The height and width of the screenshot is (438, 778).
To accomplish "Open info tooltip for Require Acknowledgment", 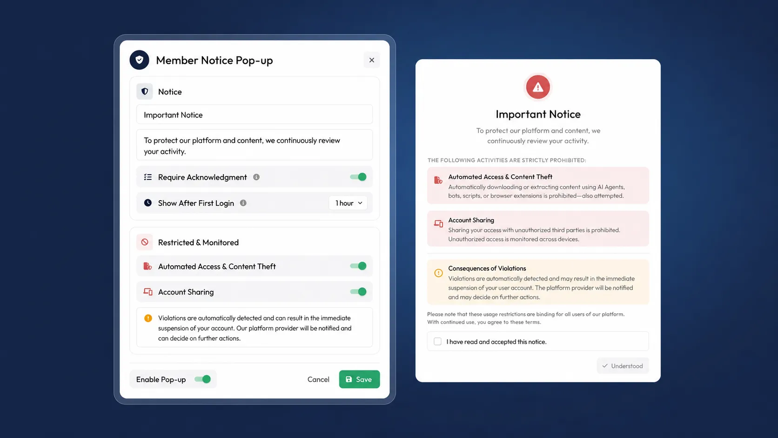I will (x=256, y=177).
